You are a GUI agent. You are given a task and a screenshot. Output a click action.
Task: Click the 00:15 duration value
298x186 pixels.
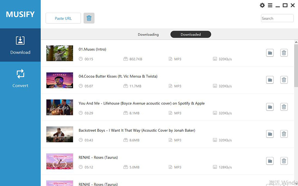(89, 59)
